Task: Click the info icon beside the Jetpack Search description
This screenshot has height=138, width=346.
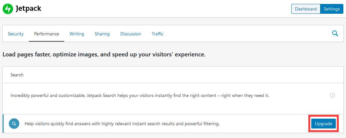Action: 332,96
